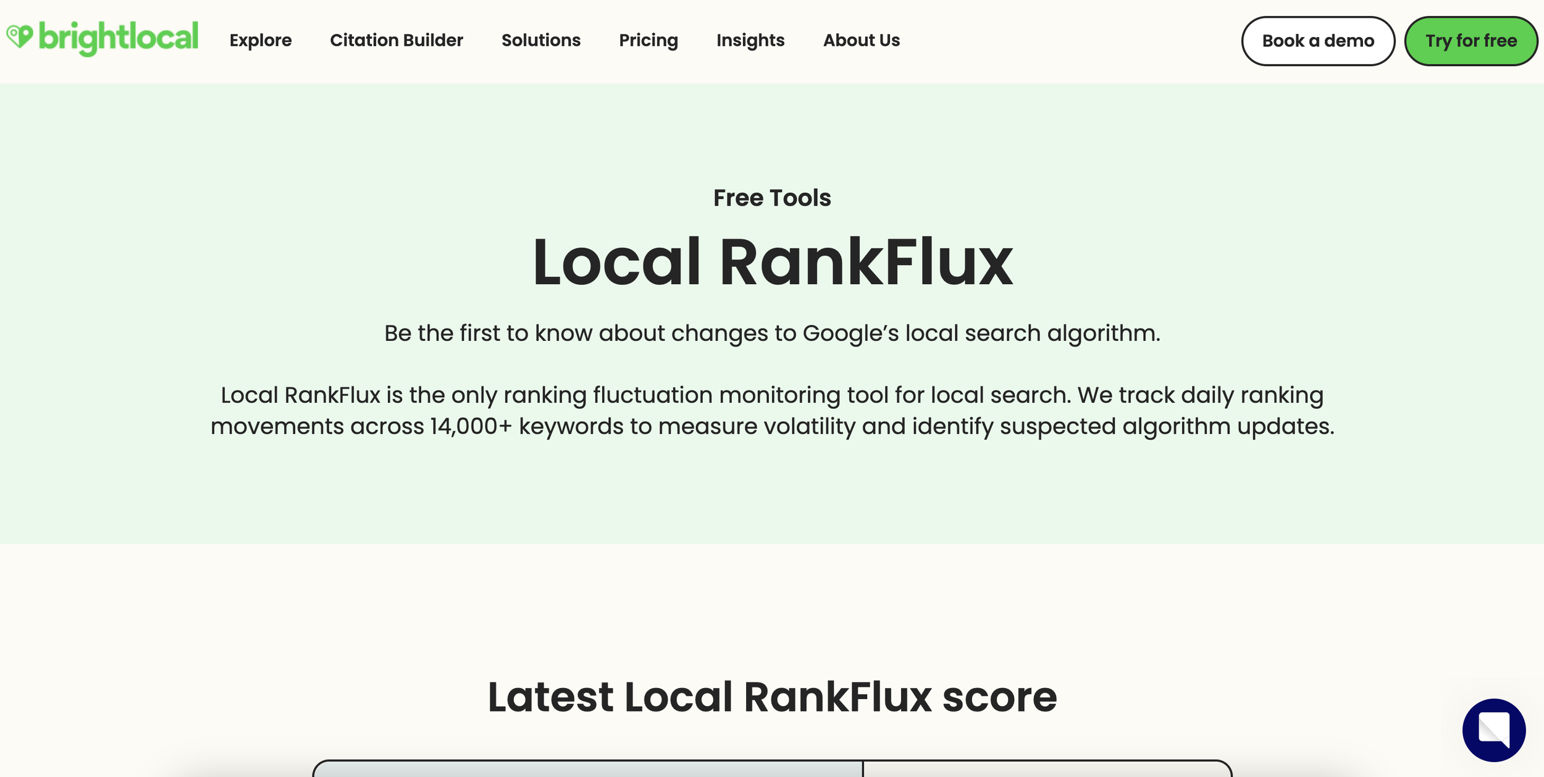Open the Explore menu
Screen dimensions: 1544x777
point(260,40)
